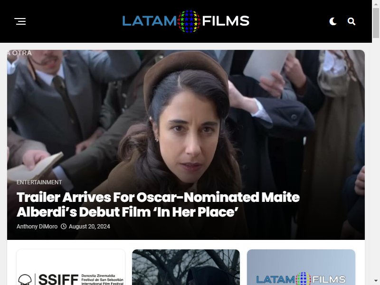Click the globe emblem in the logo
Screen dimensions: 380x285
click(x=189, y=21)
